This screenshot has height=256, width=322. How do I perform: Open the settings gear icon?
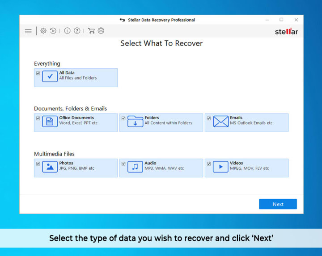(x=43, y=31)
